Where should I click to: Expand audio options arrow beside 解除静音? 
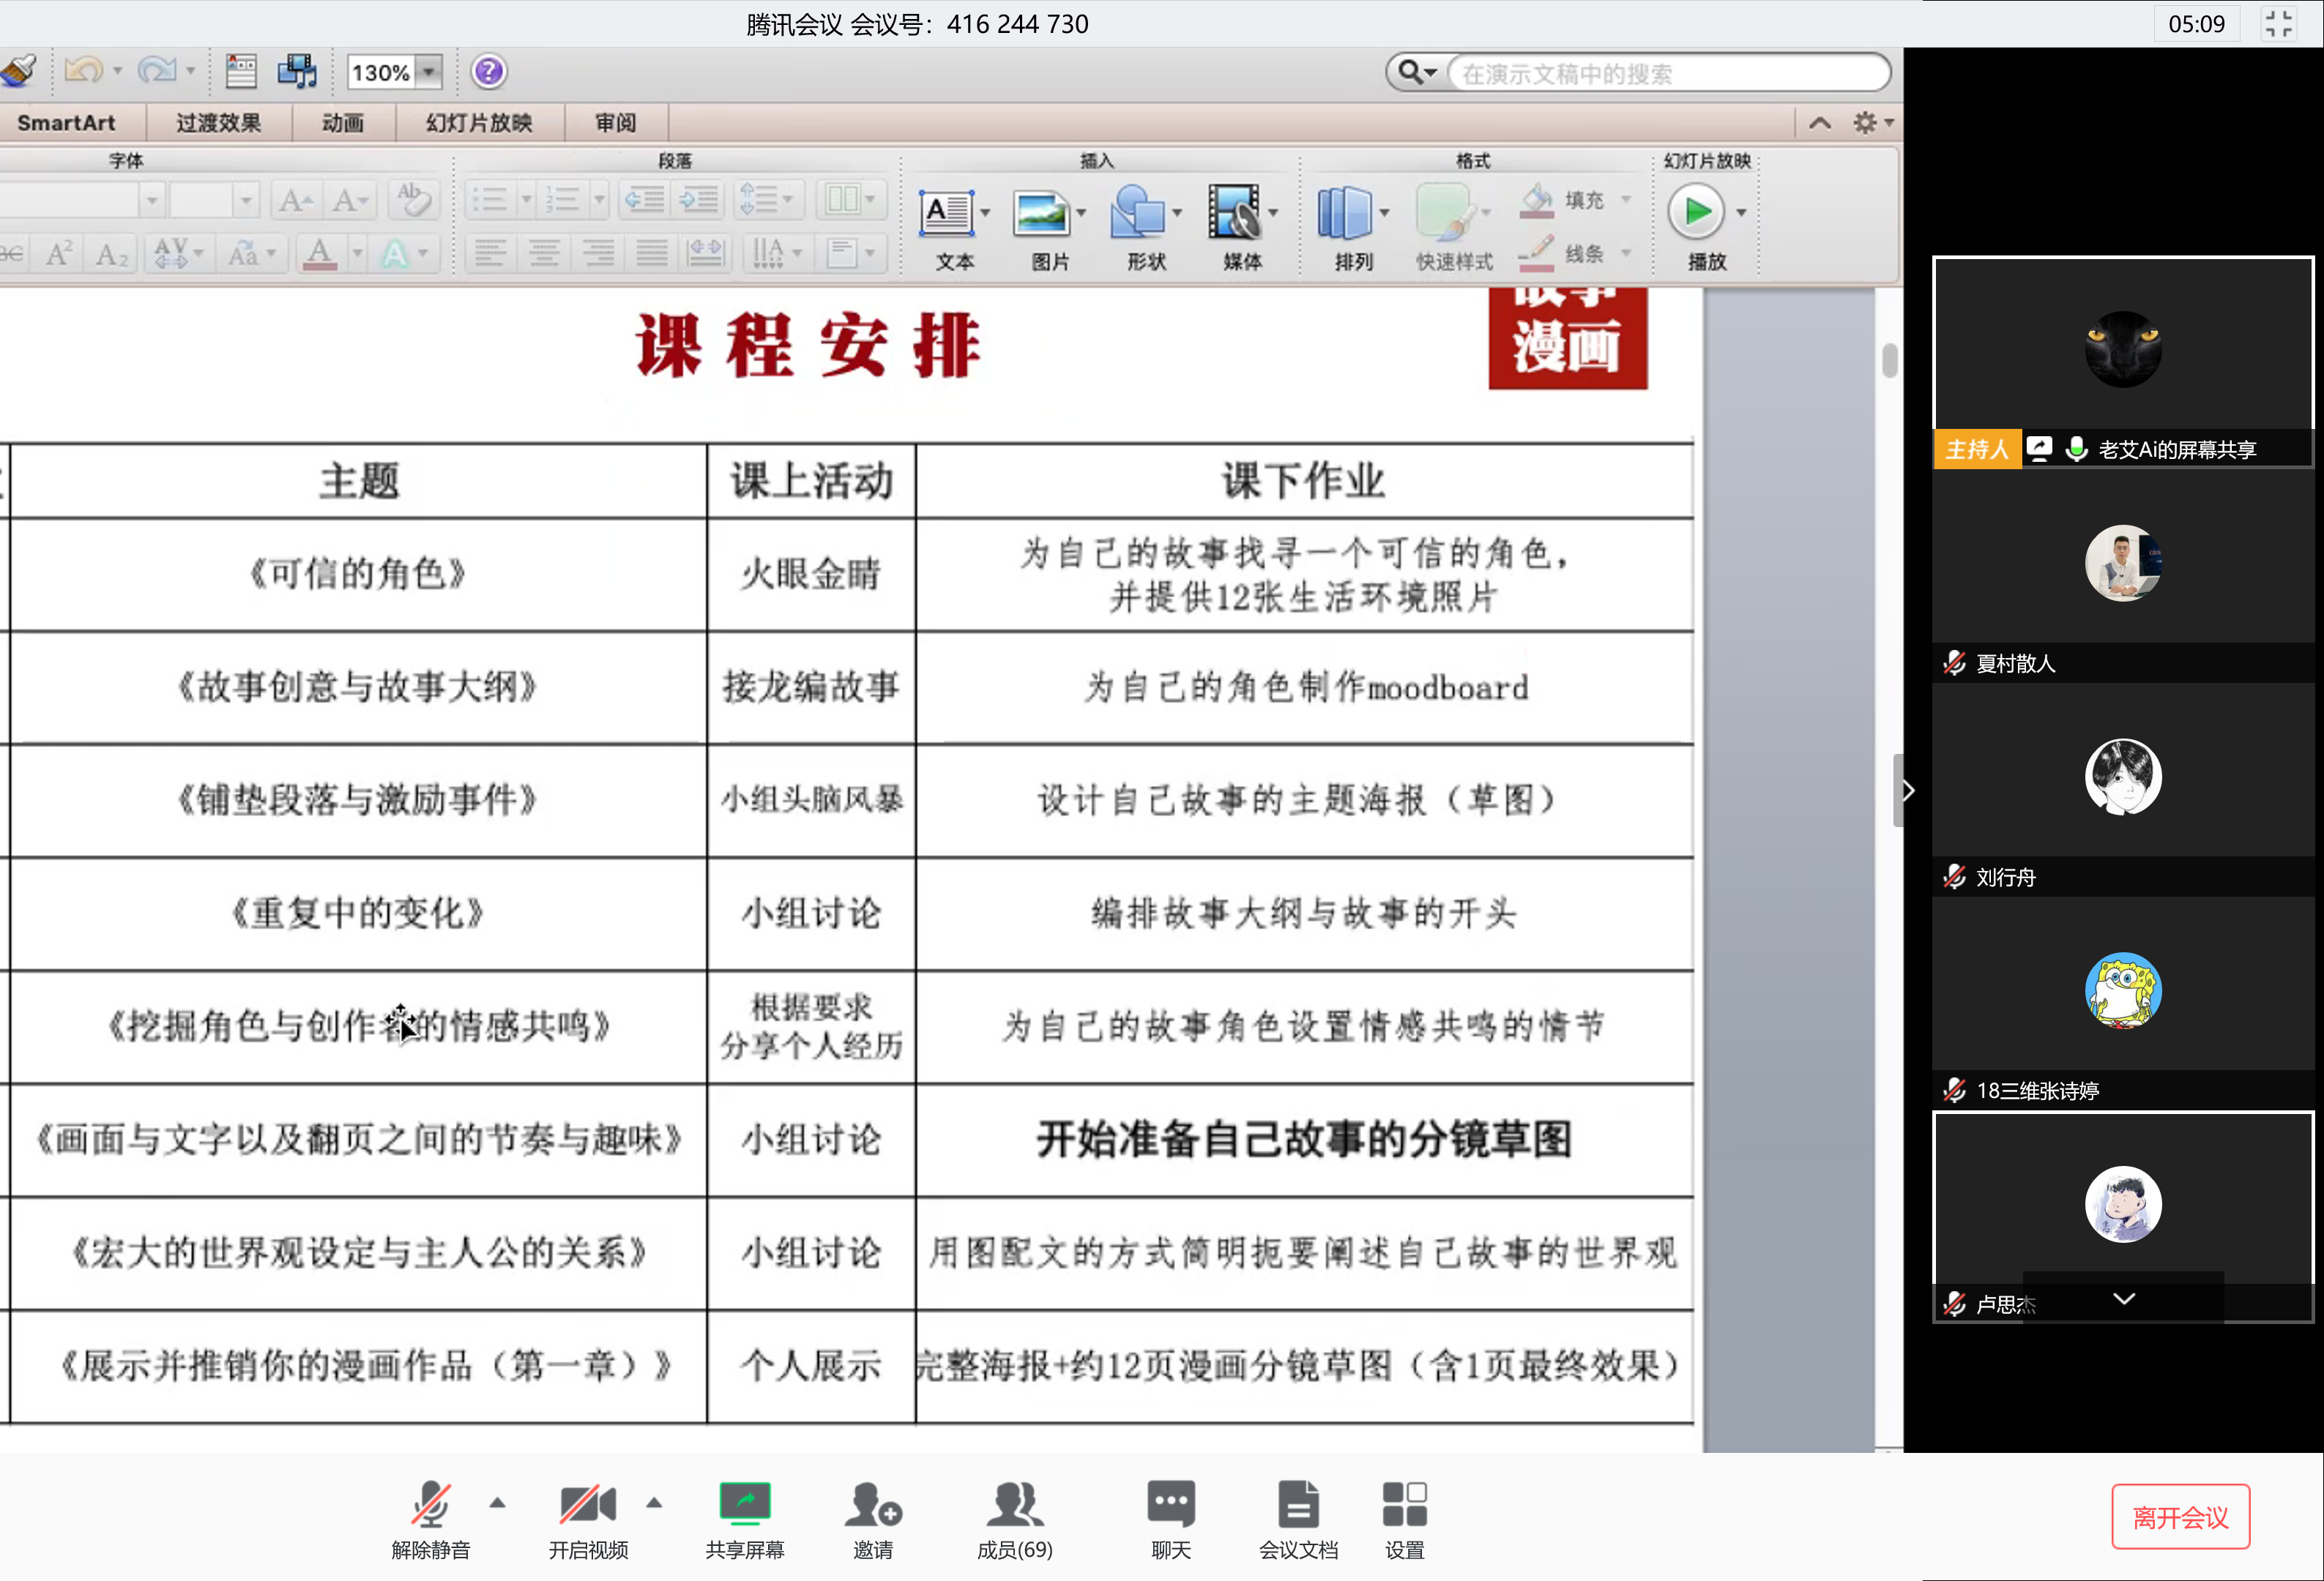(x=497, y=1502)
